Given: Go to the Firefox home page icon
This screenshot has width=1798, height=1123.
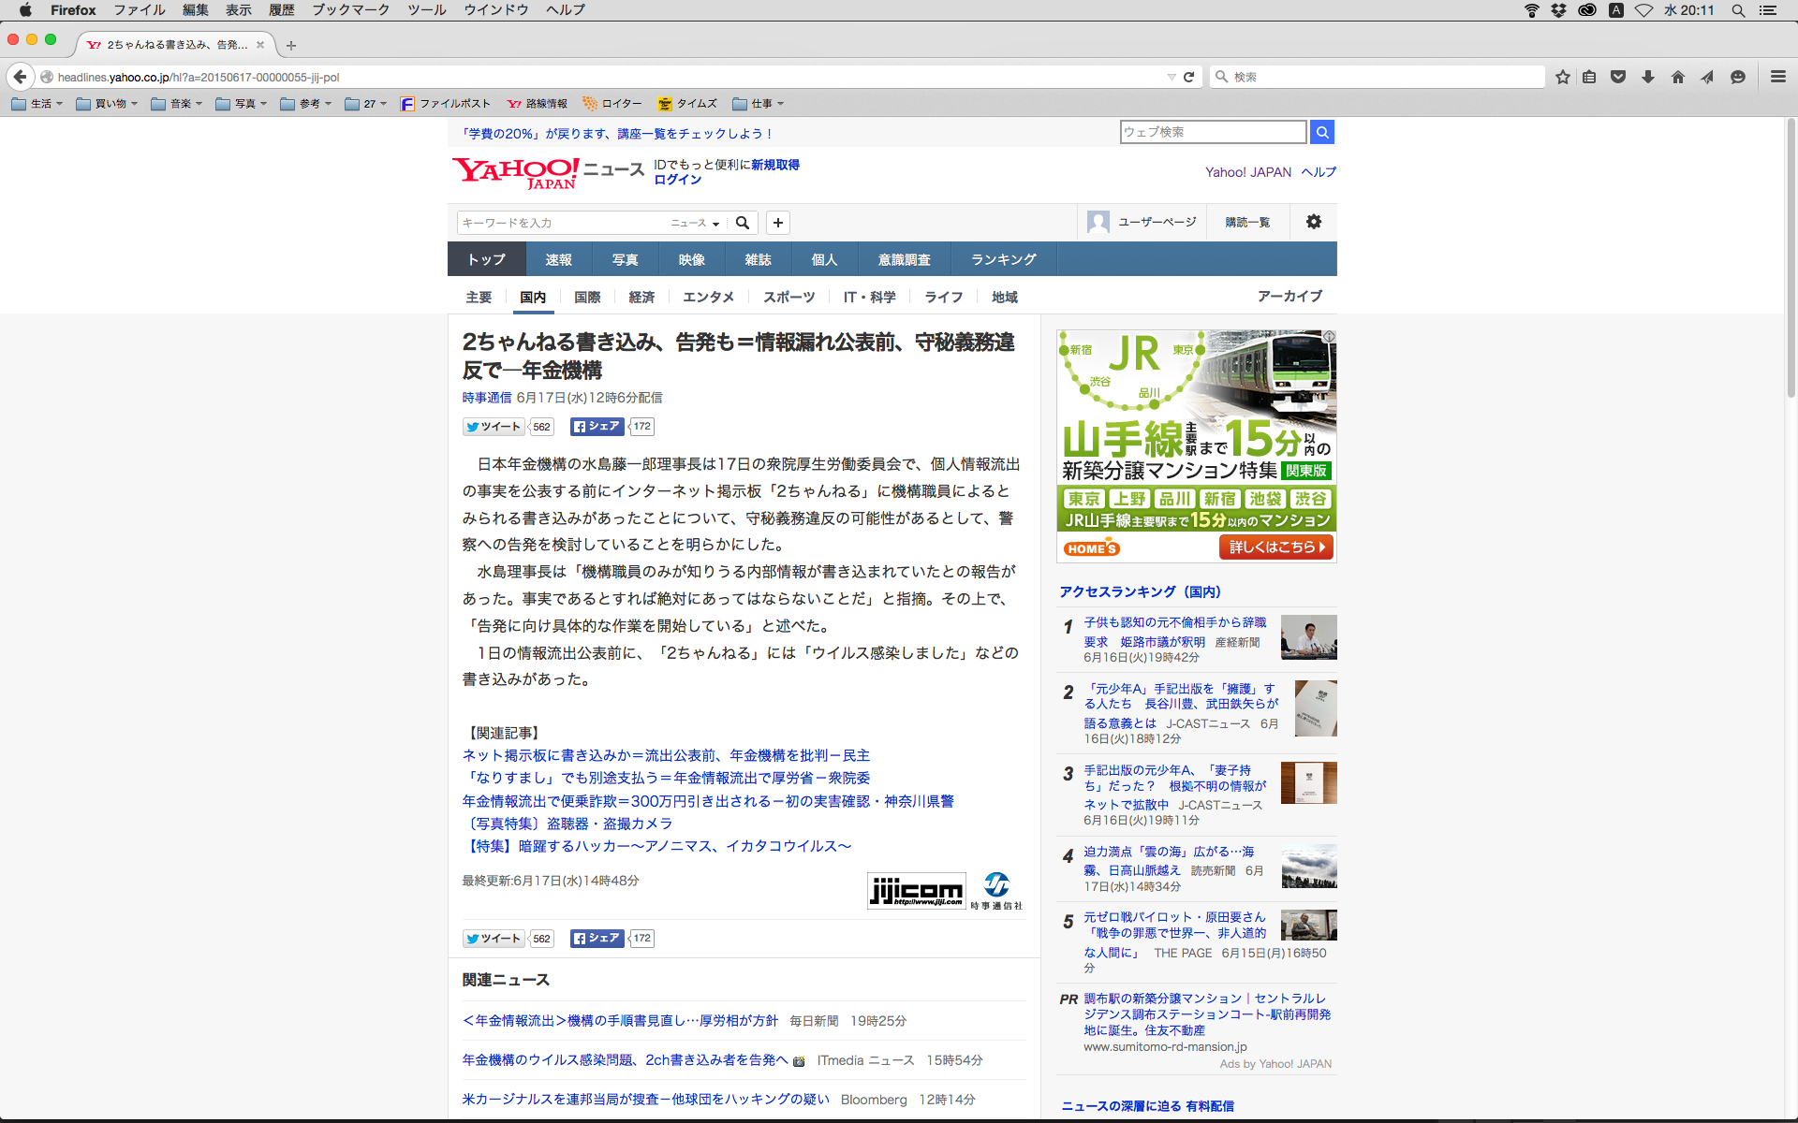Looking at the screenshot, I should tap(1678, 77).
